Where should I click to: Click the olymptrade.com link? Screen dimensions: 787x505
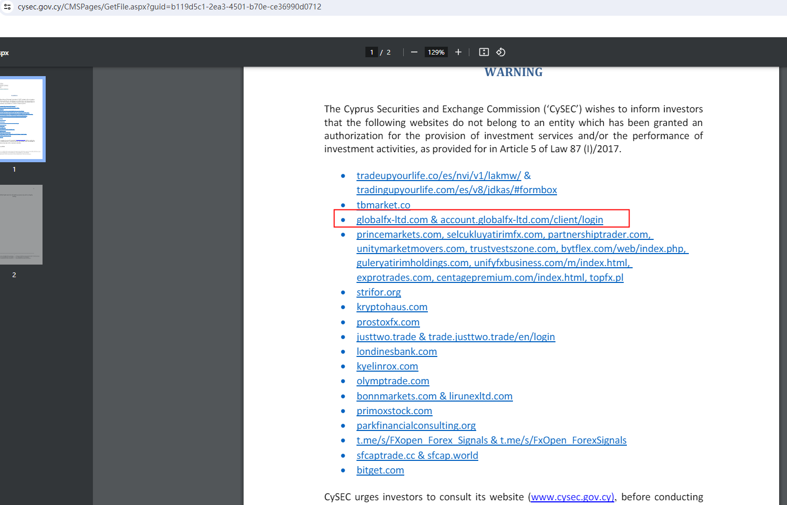tap(393, 381)
